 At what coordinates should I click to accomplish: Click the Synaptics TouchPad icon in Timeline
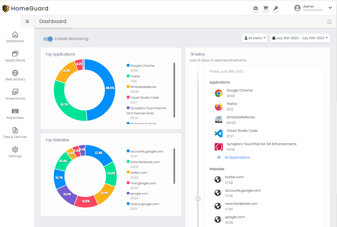click(219, 147)
